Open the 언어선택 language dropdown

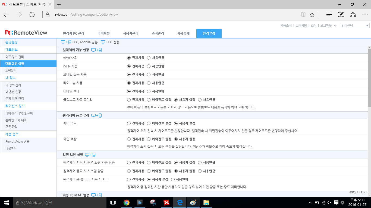355,25
